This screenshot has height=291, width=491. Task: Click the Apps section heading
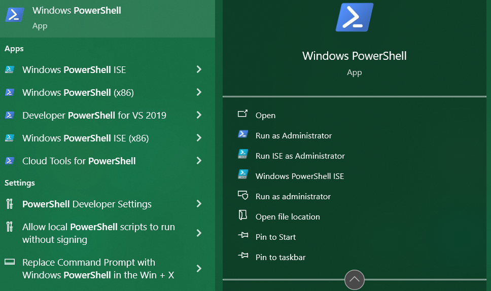[x=14, y=49]
